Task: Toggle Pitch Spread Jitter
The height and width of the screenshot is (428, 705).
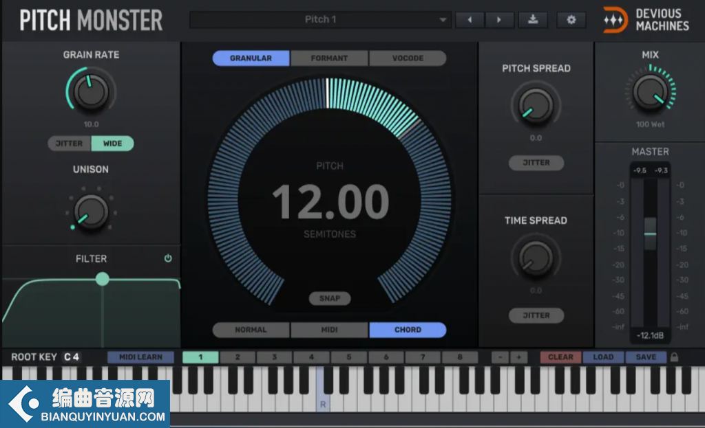Action: pos(536,163)
